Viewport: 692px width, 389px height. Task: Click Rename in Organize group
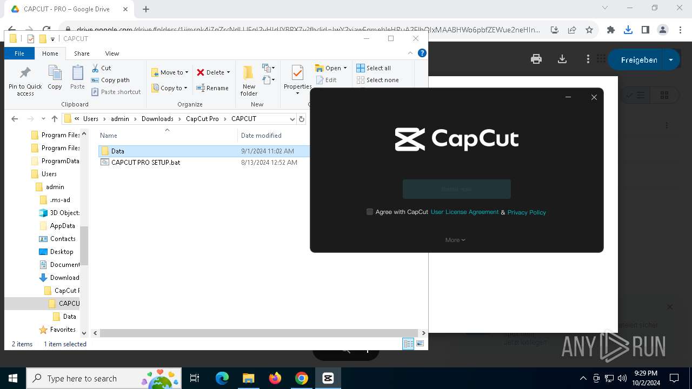point(212,88)
